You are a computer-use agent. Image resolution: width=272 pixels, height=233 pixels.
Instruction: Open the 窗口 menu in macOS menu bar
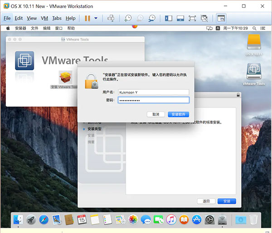[59, 28]
